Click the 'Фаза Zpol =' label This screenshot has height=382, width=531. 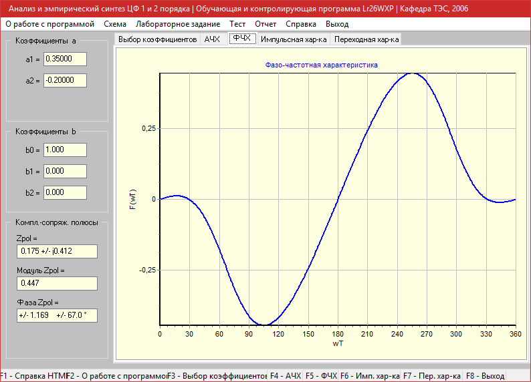(x=37, y=303)
